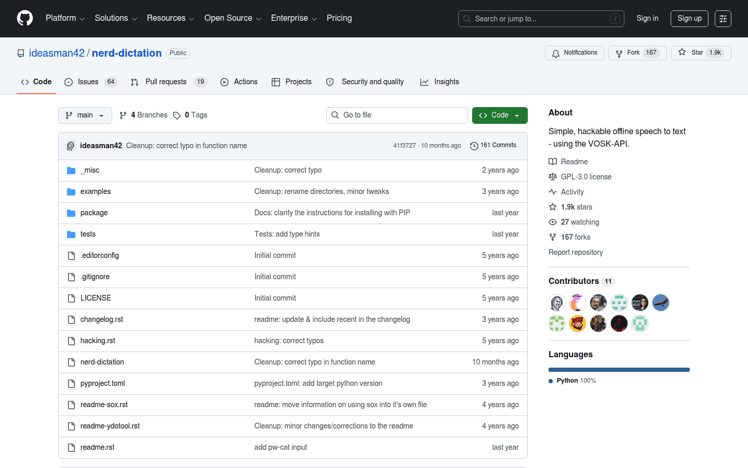The width and height of the screenshot is (748, 468).
Task: Open the Pricing link
Action: pos(339,18)
